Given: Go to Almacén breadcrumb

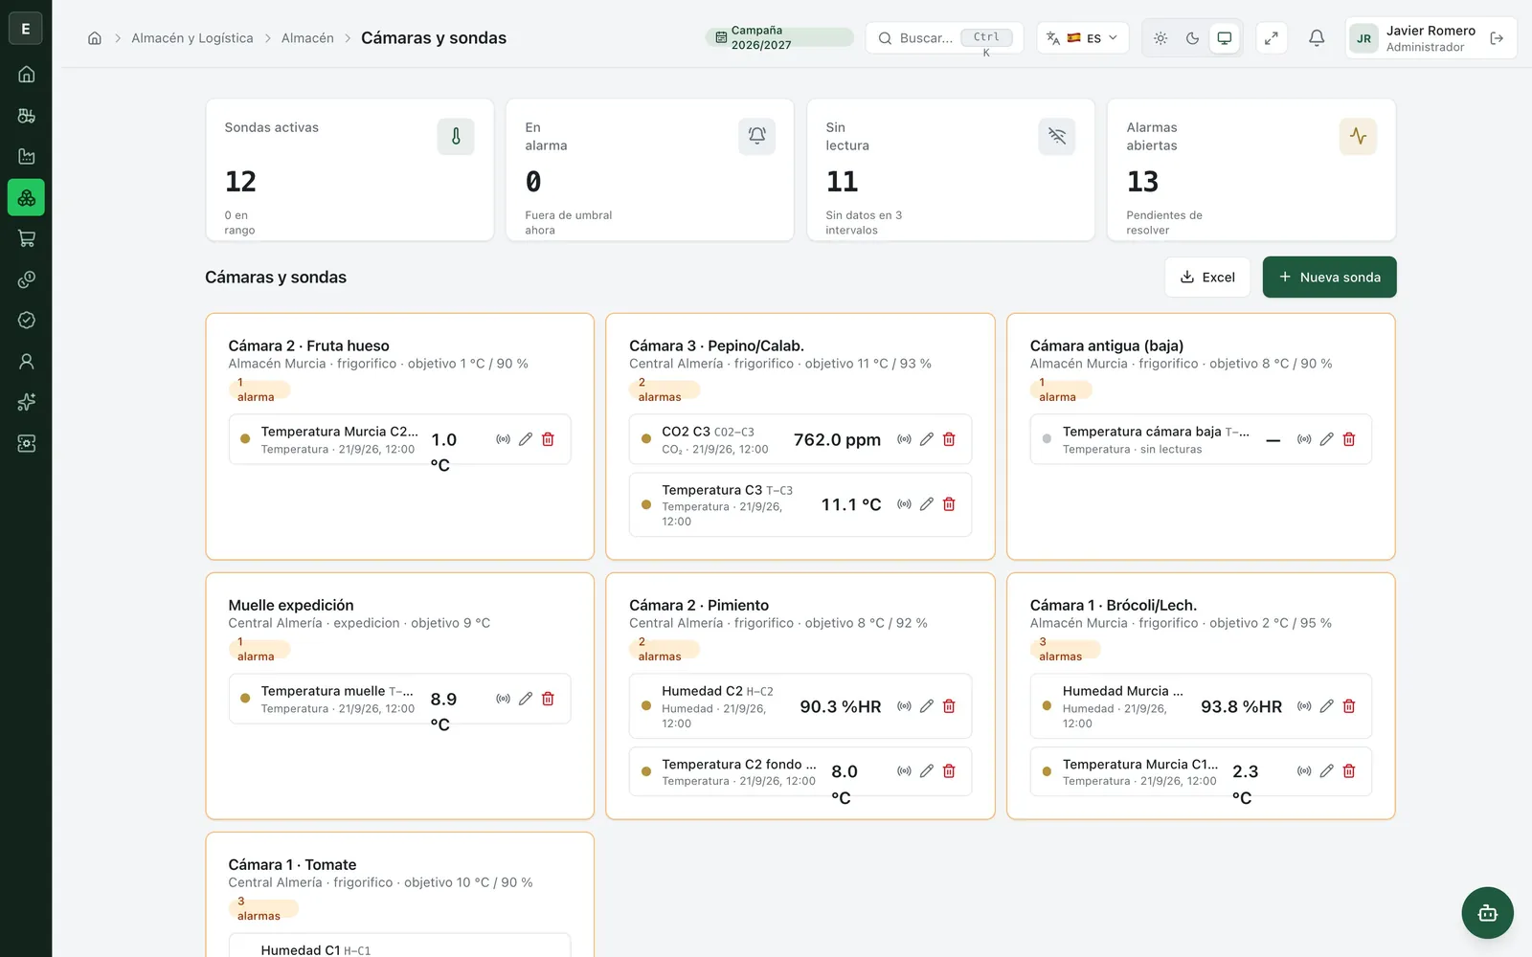Looking at the screenshot, I should pyautogui.click(x=307, y=38).
